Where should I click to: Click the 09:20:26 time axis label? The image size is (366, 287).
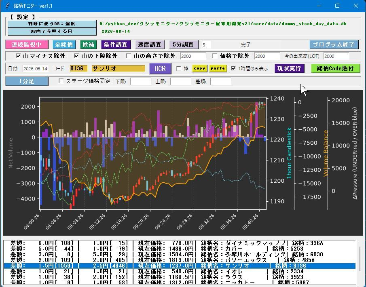[x=141, y=222]
